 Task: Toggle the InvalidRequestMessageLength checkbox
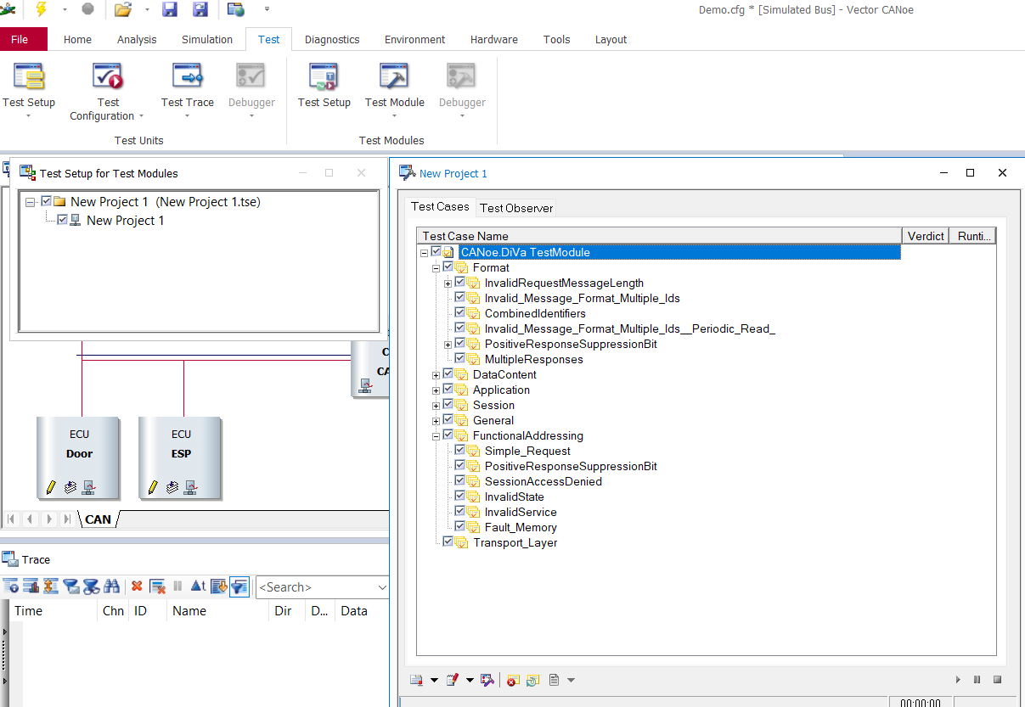click(x=460, y=282)
